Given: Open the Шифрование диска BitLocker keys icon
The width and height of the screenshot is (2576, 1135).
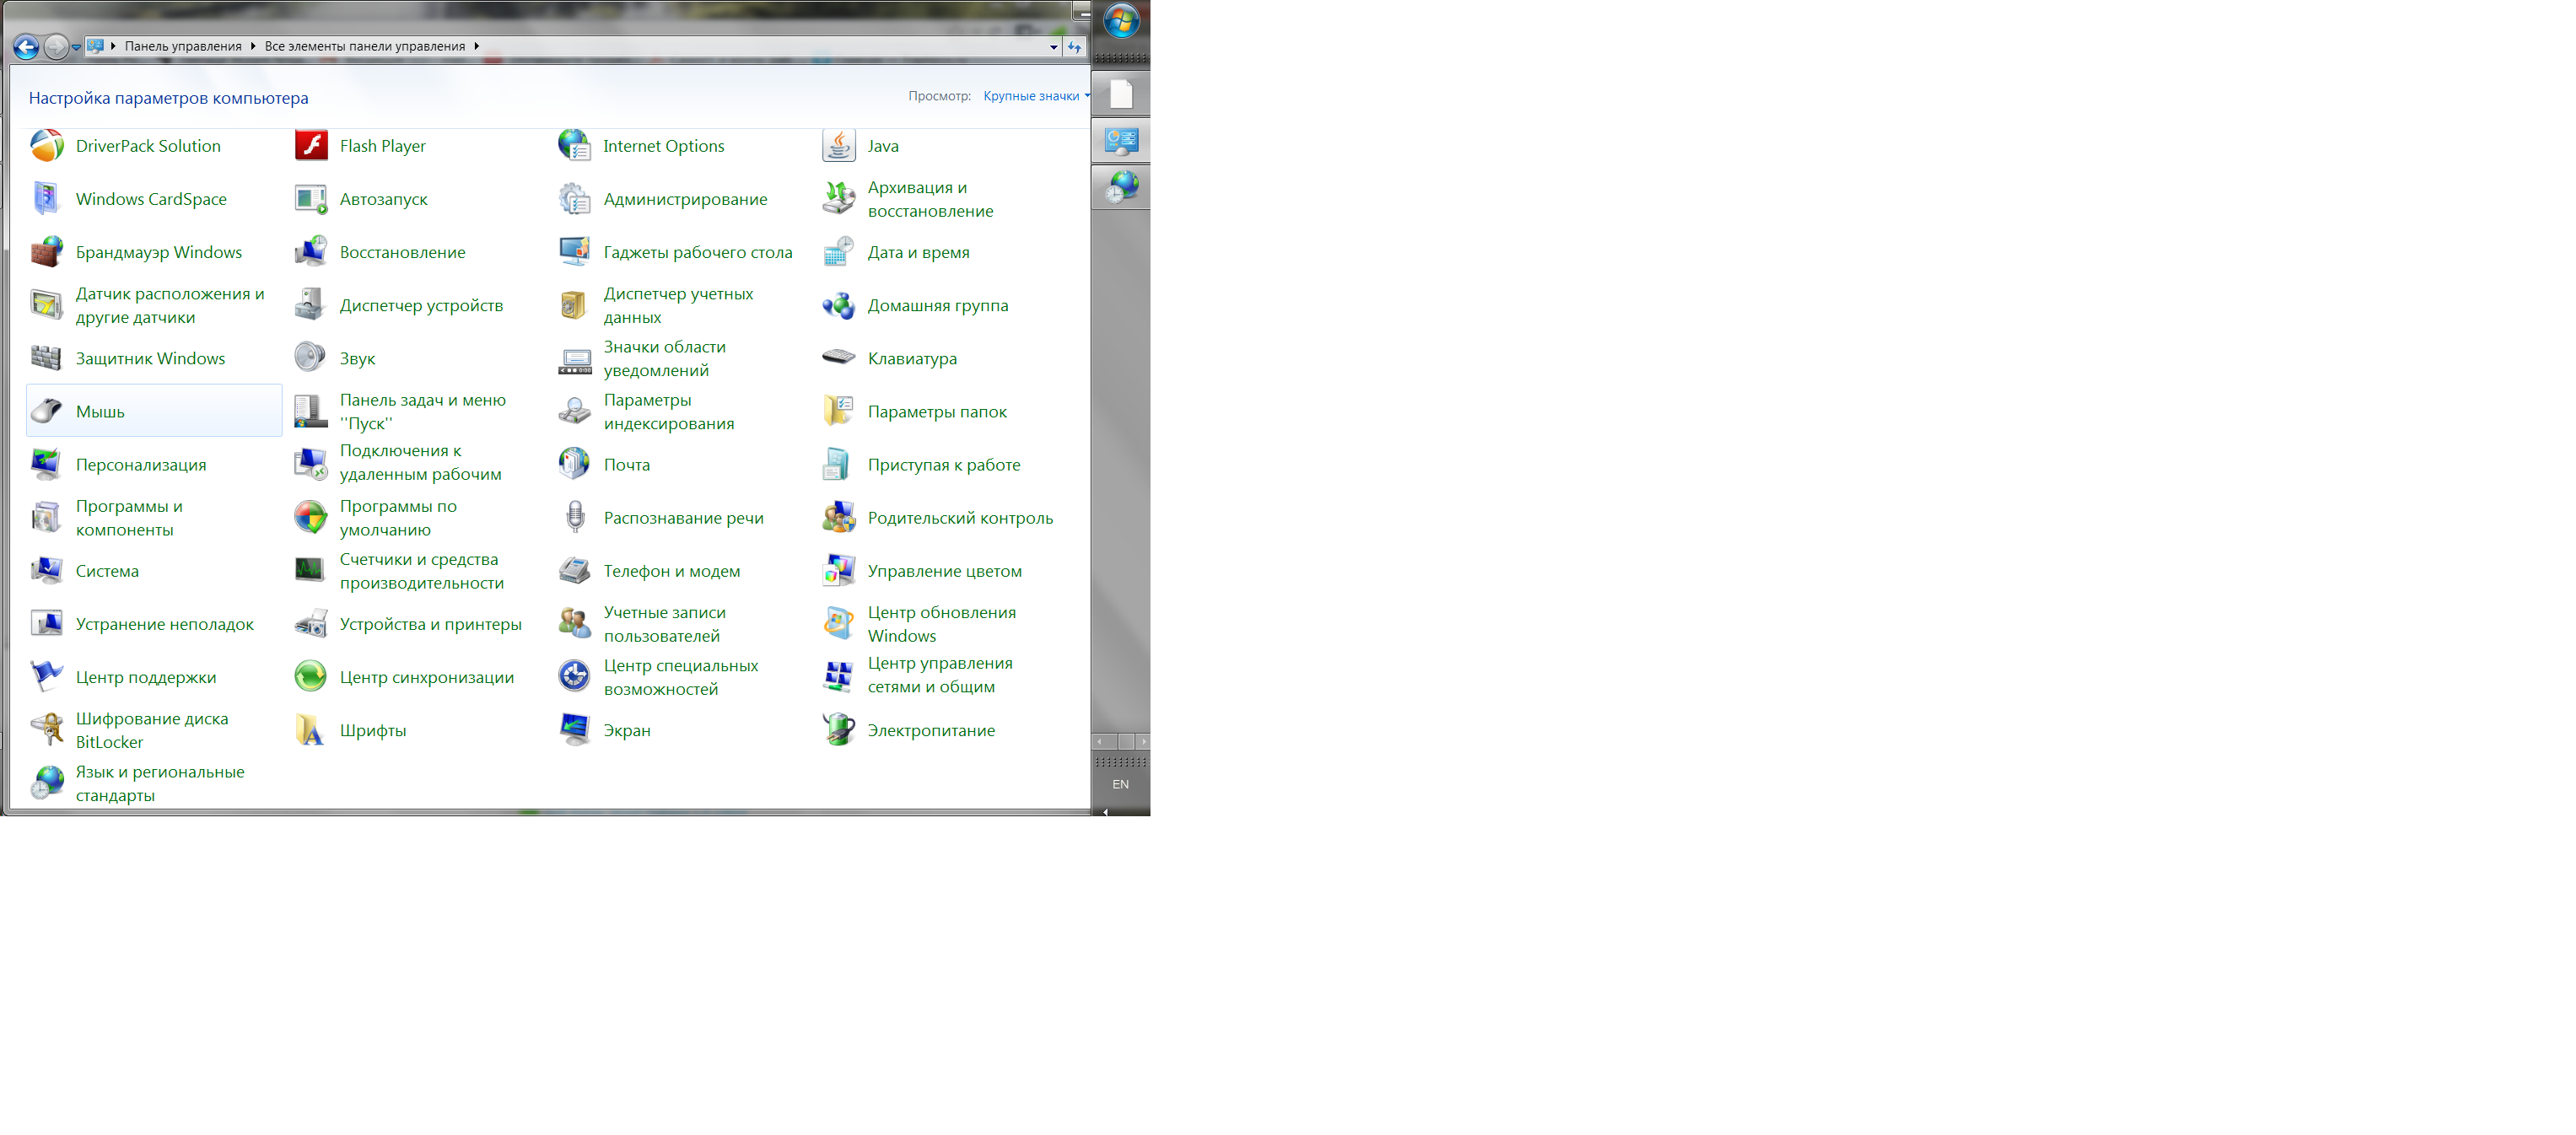Looking at the screenshot, I should click(46, 730).
